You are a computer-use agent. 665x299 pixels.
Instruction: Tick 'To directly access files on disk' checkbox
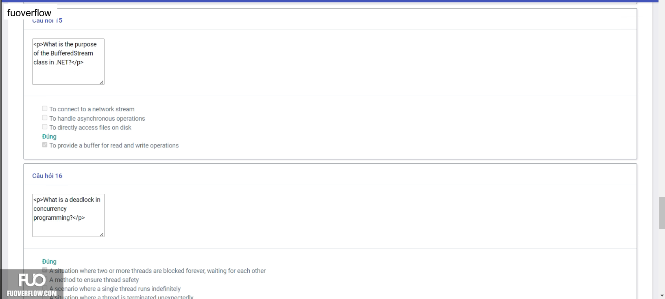[x=45, y=127]
